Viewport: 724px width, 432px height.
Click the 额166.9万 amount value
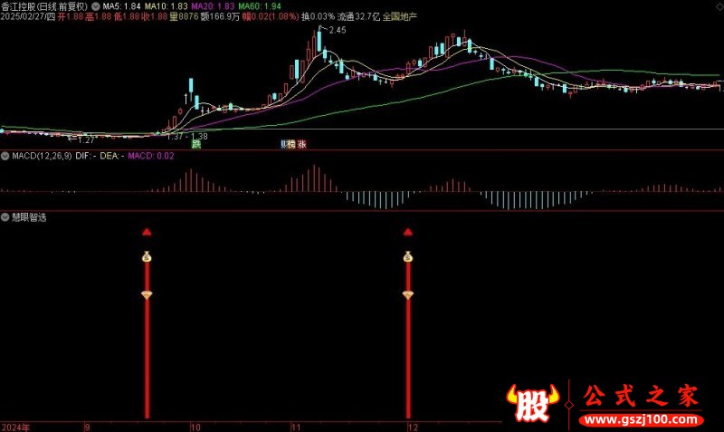click(220, 16)
